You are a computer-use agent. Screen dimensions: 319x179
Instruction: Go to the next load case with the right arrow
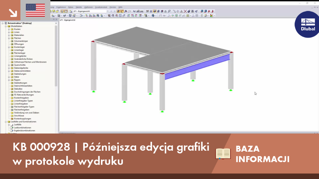[x=115, y=11]
